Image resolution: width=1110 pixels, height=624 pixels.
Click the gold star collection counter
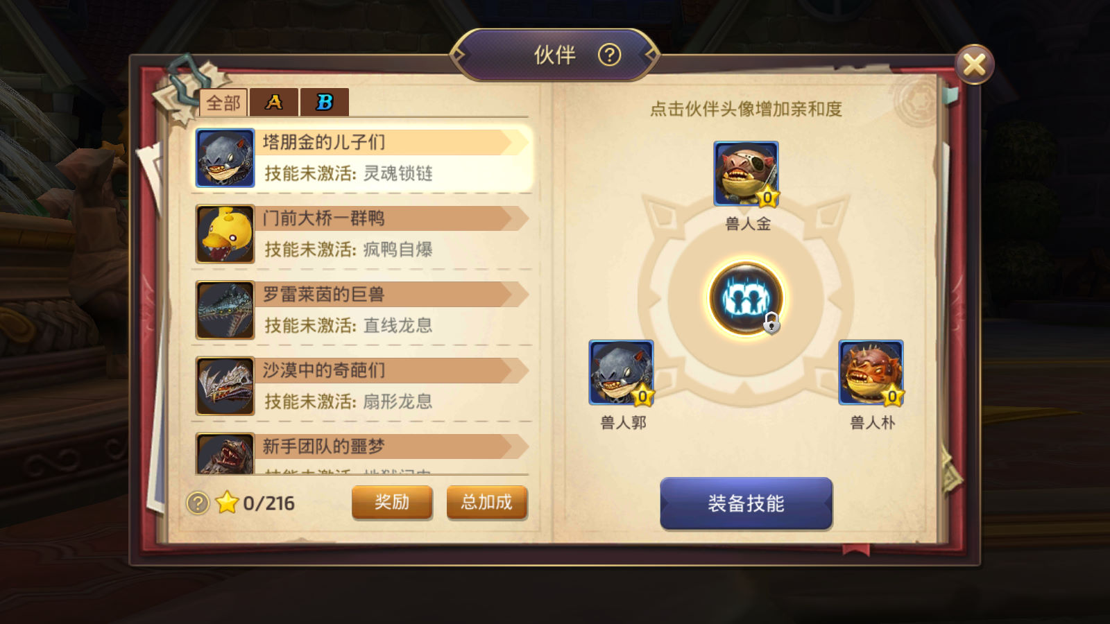click(255, 503)
